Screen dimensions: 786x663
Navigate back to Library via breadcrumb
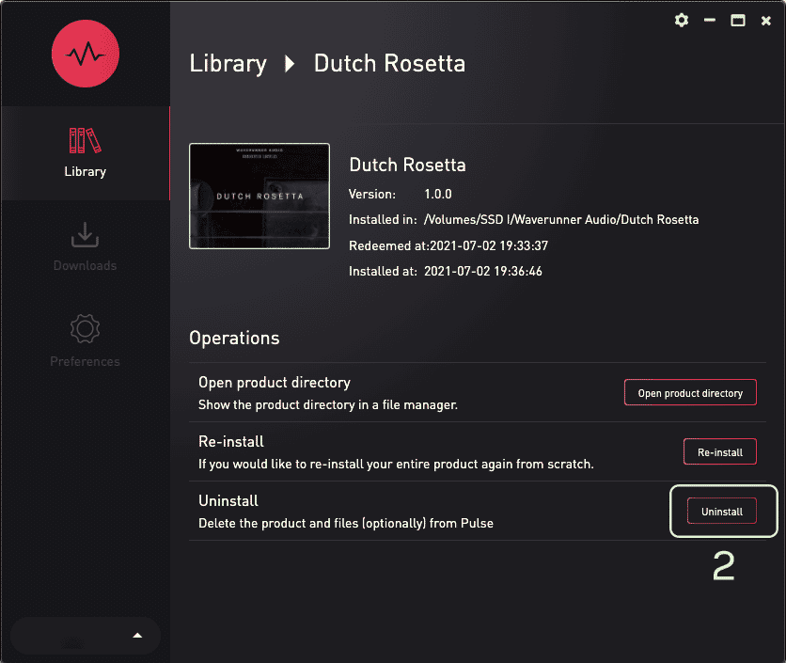(228, 64)
